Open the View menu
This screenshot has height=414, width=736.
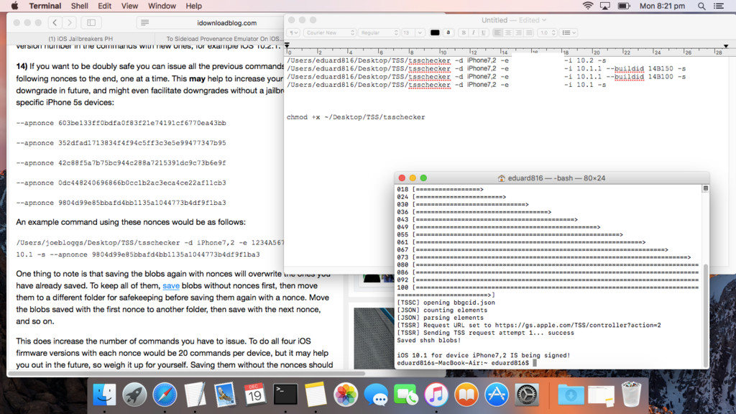pyautogui.click(x=129, y=6)
